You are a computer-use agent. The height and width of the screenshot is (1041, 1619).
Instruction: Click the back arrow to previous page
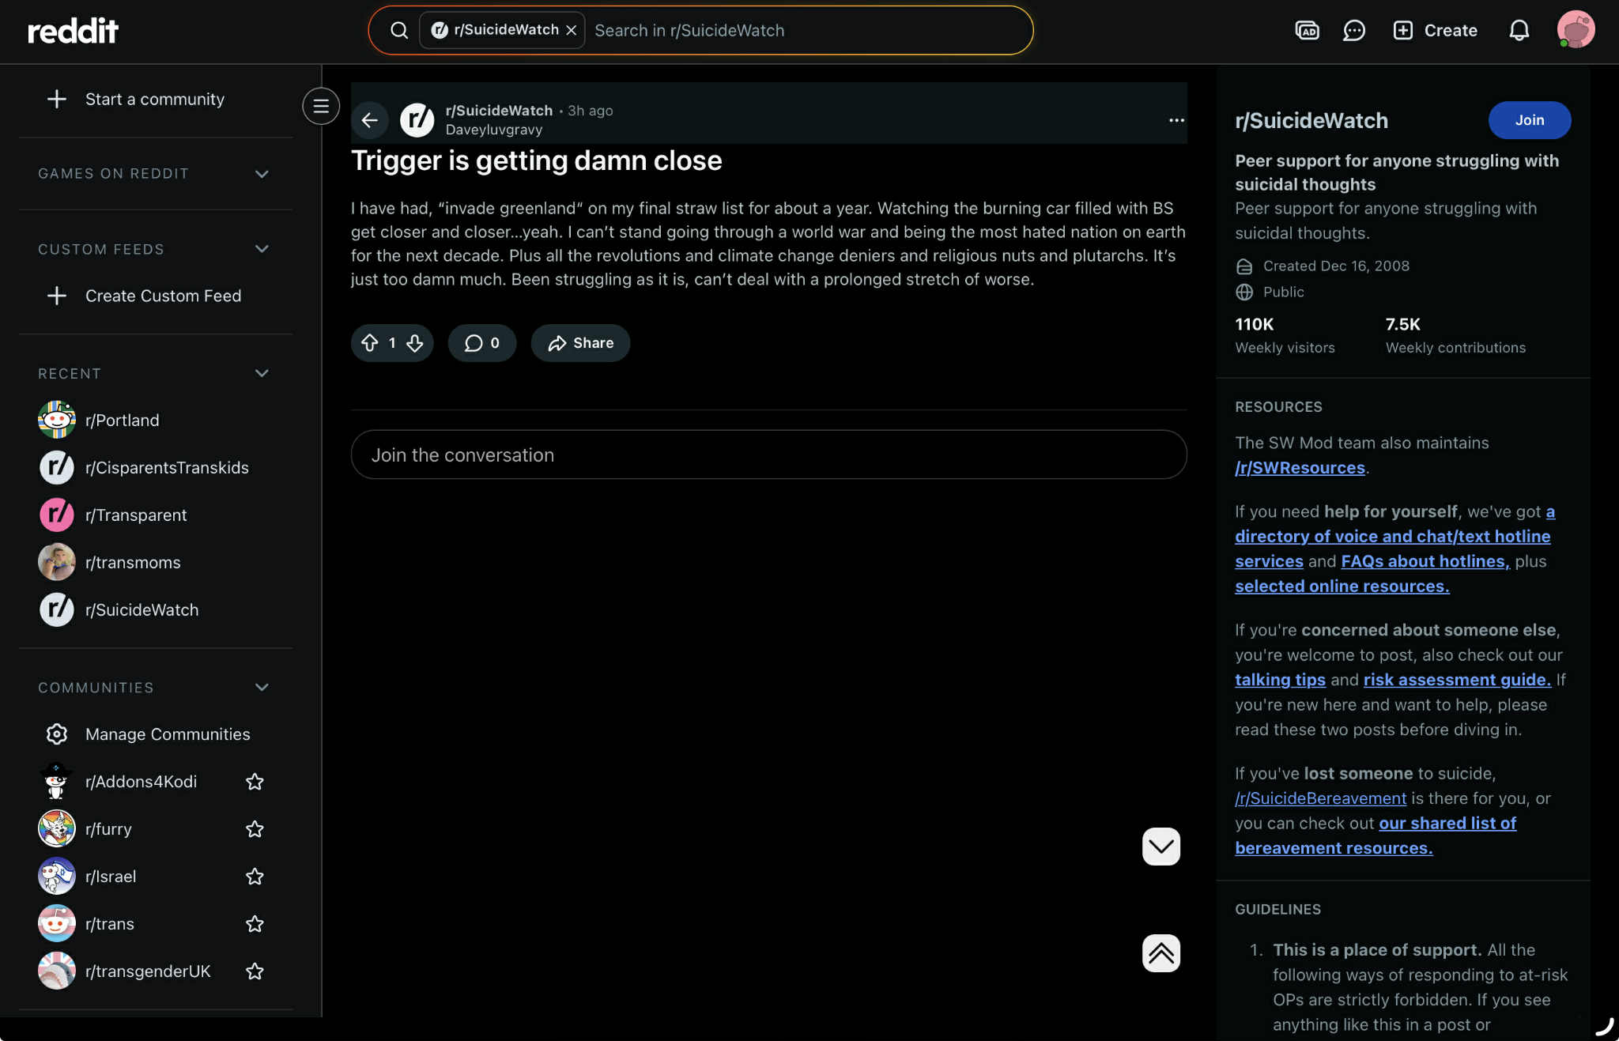369,120
